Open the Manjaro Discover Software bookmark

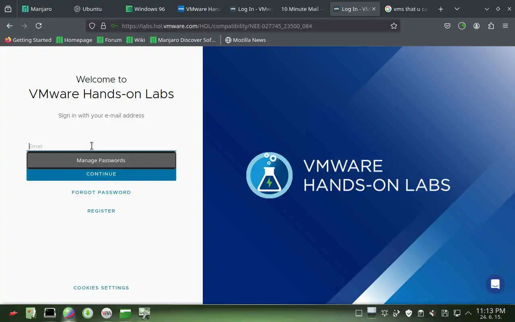click(183, 40)
